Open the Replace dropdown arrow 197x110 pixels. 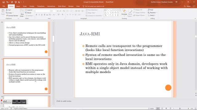[157, 13]
